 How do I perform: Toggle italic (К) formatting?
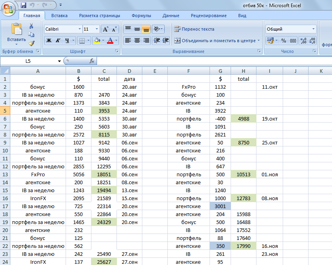tap(58, 41)
